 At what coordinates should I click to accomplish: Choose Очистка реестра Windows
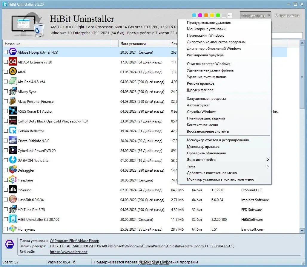click(x=224, y=64)
